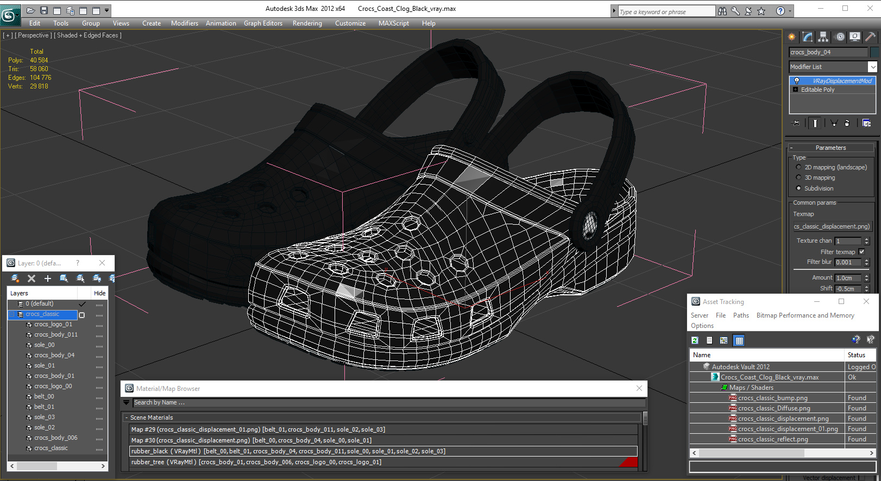The width and height of the screenshot is (881, 481).
Task: Open the Edit menu
Action: click(x=35, y=23)
